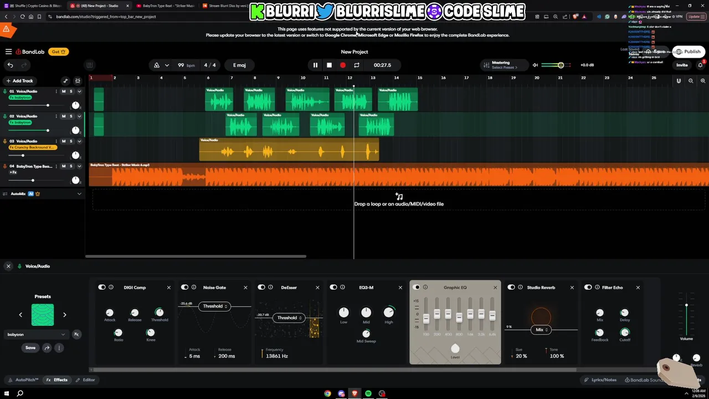Image resolution: width=709 pixels, height=399 pixels.
Task: Switch to the BabyTron Type Beat browser tab
Action: pos(166,6)
